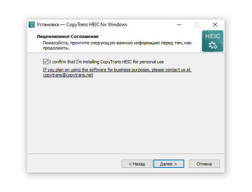Open the installer icon in the title bar
The height and width of the screenshot is (192, 252).
click(x=32, y=25)
